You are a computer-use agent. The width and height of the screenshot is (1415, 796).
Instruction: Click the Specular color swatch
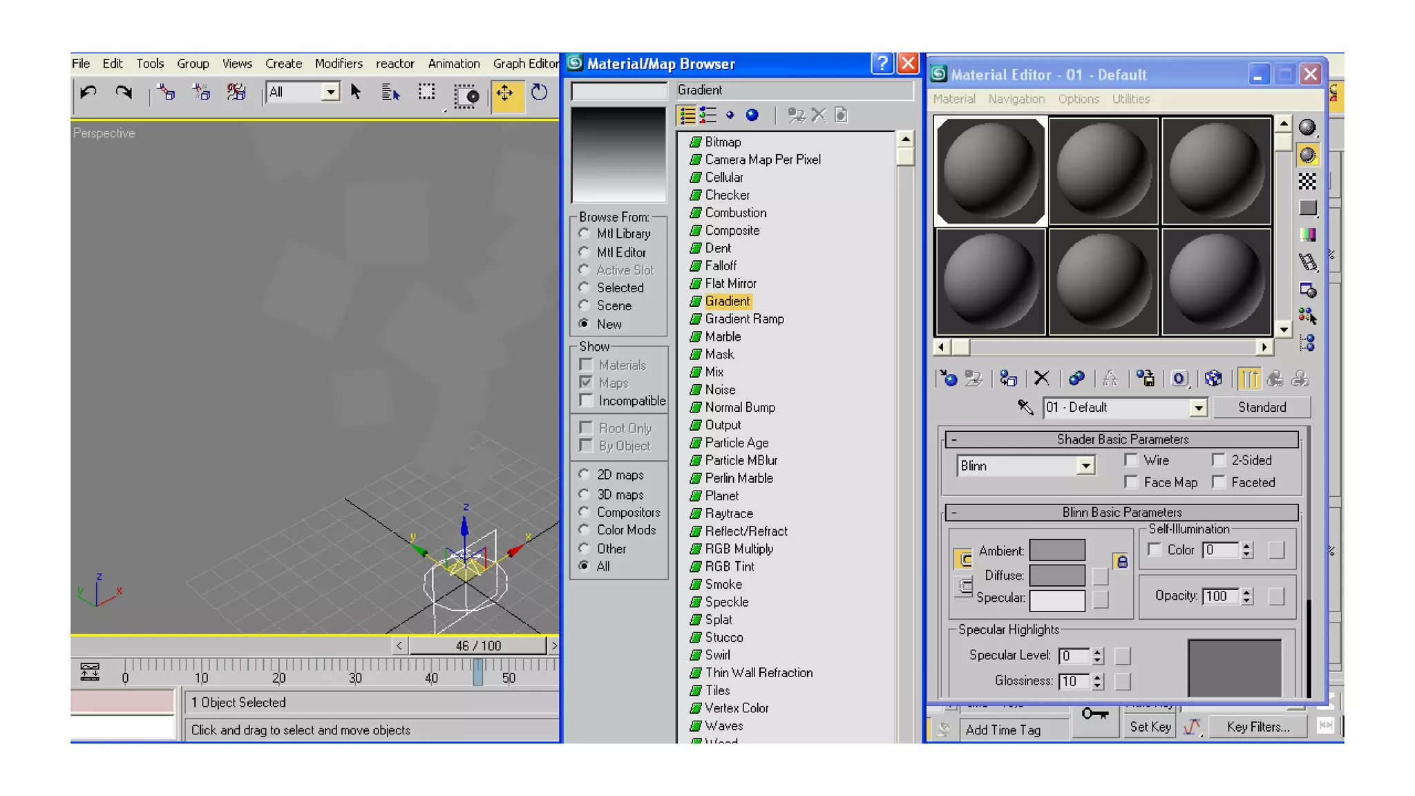pos(1057,600)
